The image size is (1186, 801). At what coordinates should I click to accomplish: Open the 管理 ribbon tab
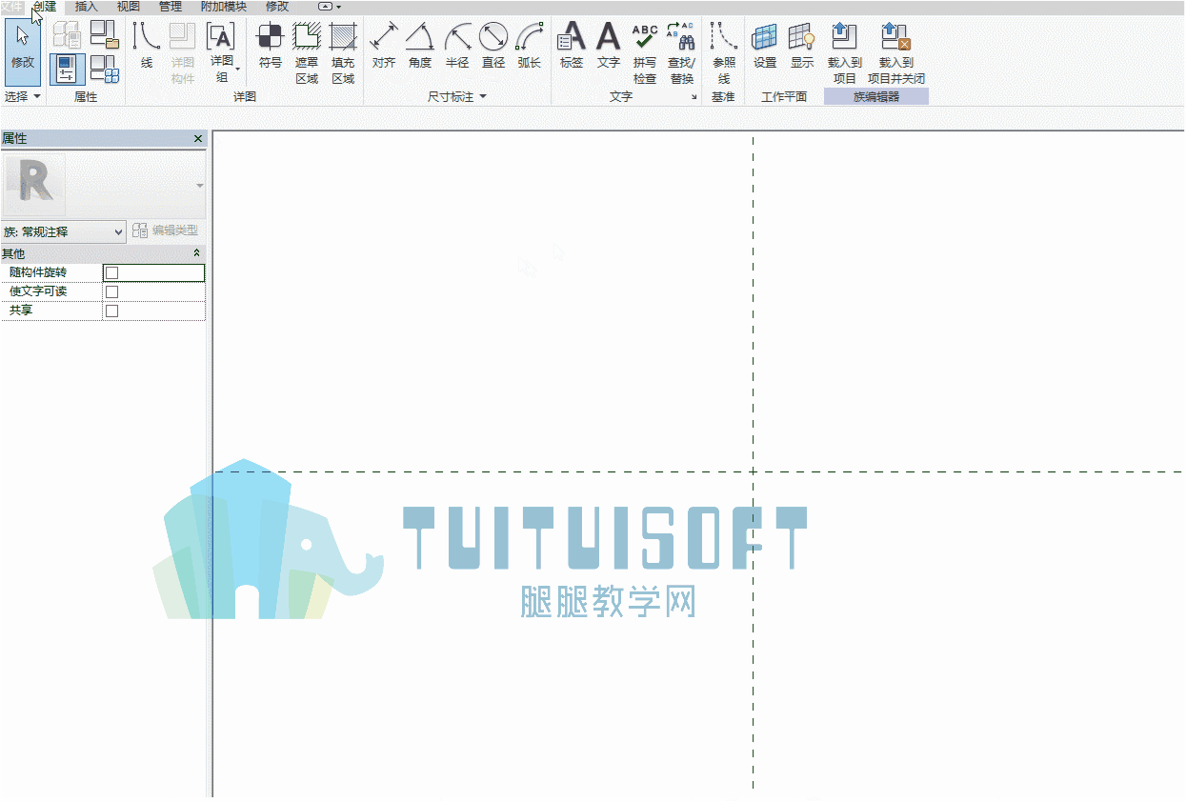click(171, 7)
